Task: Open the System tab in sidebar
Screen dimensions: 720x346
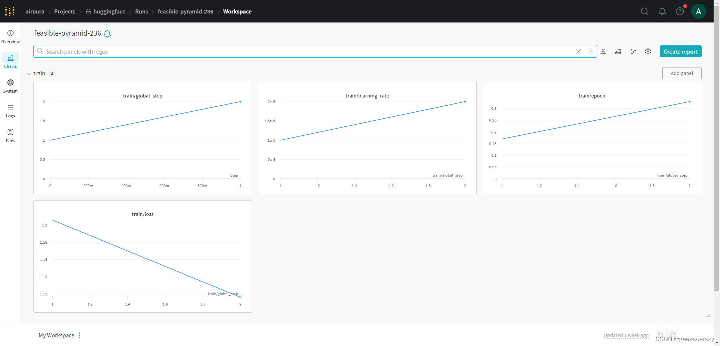Action: (10, 86)
